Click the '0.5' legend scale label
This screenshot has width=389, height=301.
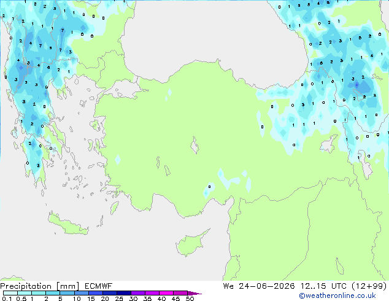tap(21, 299)
